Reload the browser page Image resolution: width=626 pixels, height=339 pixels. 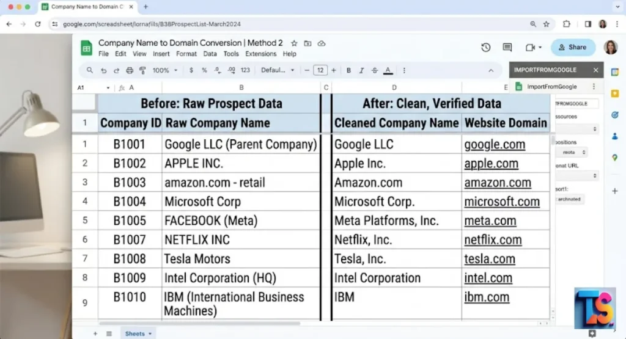click(37, 24)
